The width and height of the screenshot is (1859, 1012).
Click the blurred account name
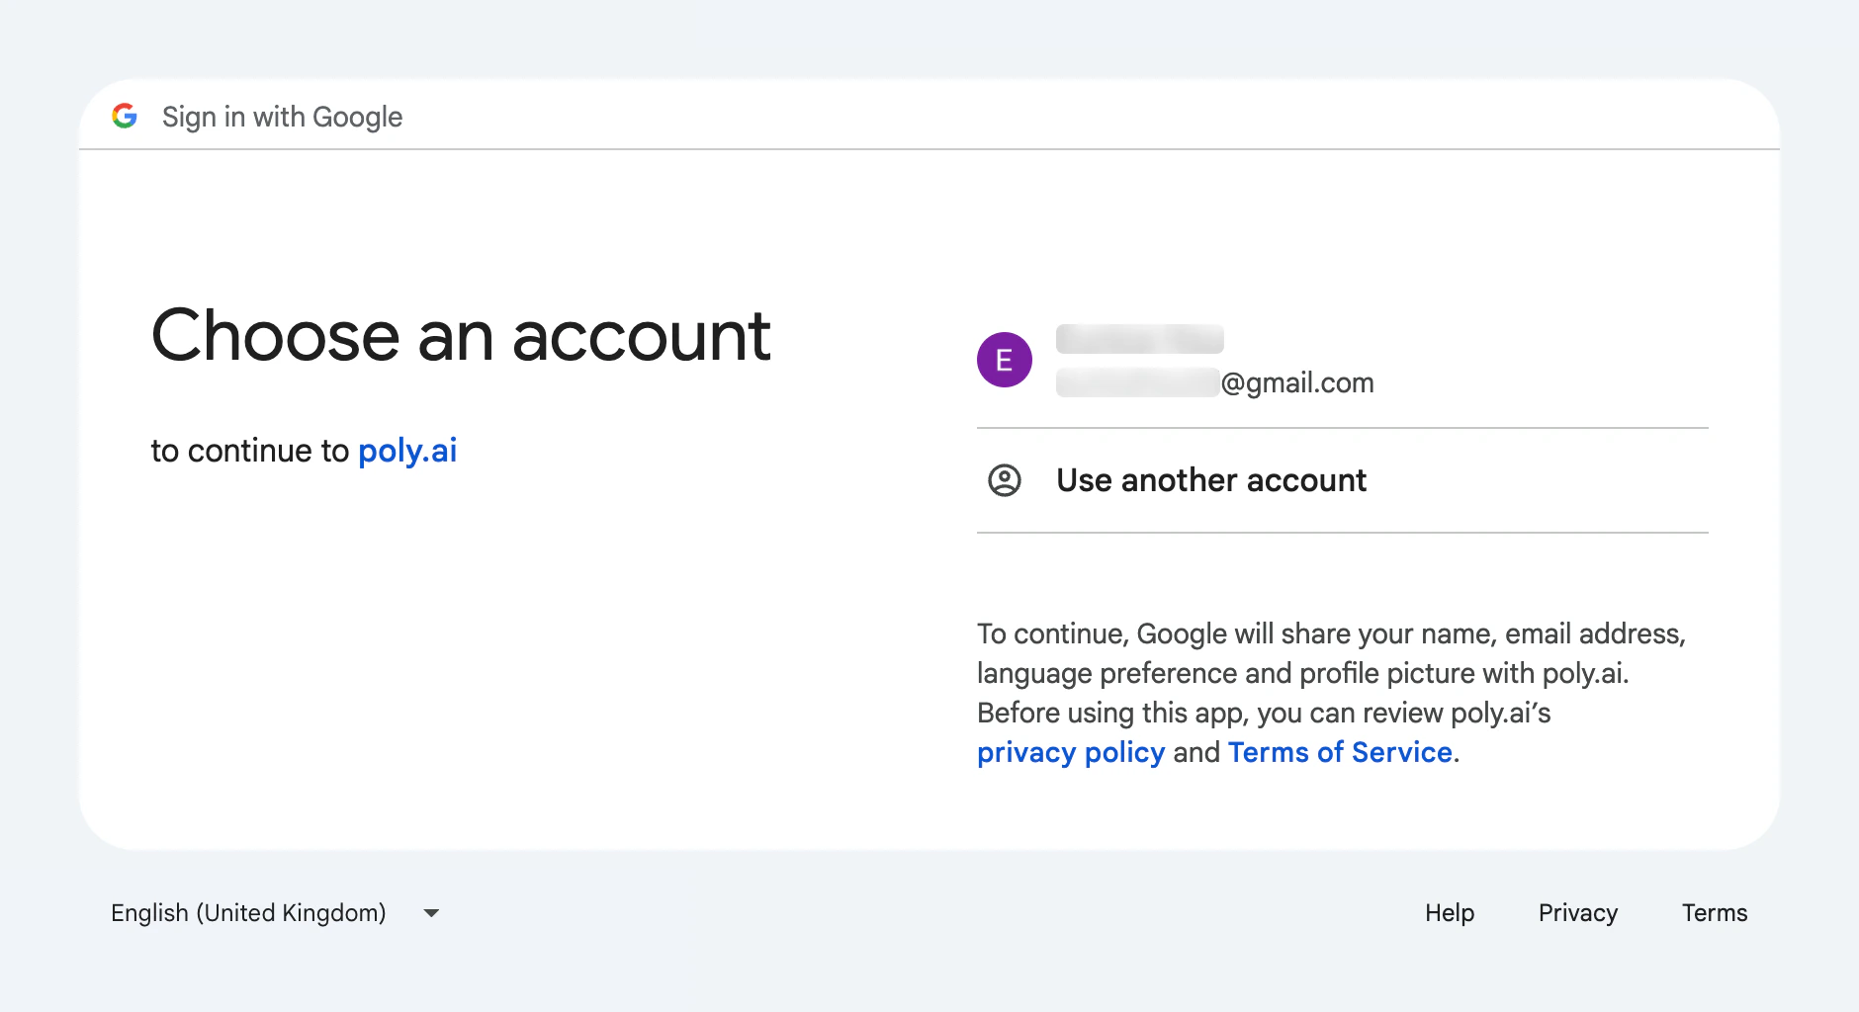1139,339
